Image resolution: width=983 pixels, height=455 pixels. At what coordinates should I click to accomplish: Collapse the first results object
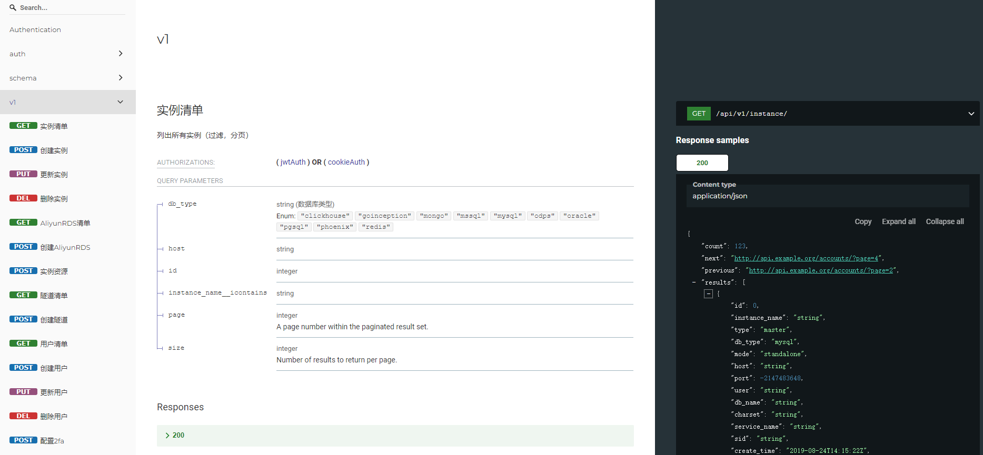[x=708, y=294]
